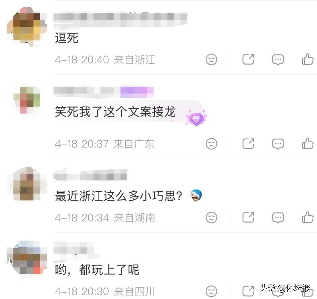317x299 pixels.
Task: Open username above 最近浙江这么多小巧思 comment
Action: (x=90, y=175)
